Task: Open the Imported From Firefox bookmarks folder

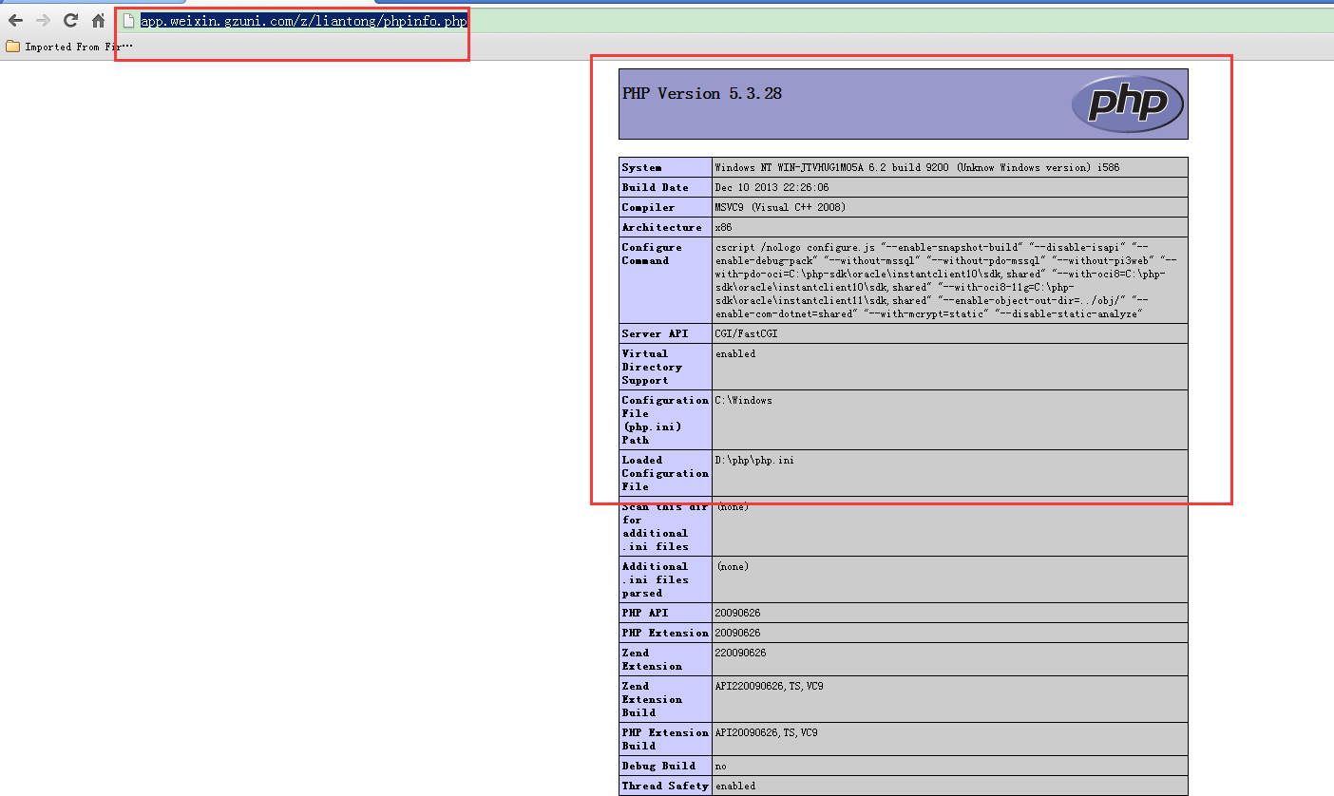Action: (69, 47)
